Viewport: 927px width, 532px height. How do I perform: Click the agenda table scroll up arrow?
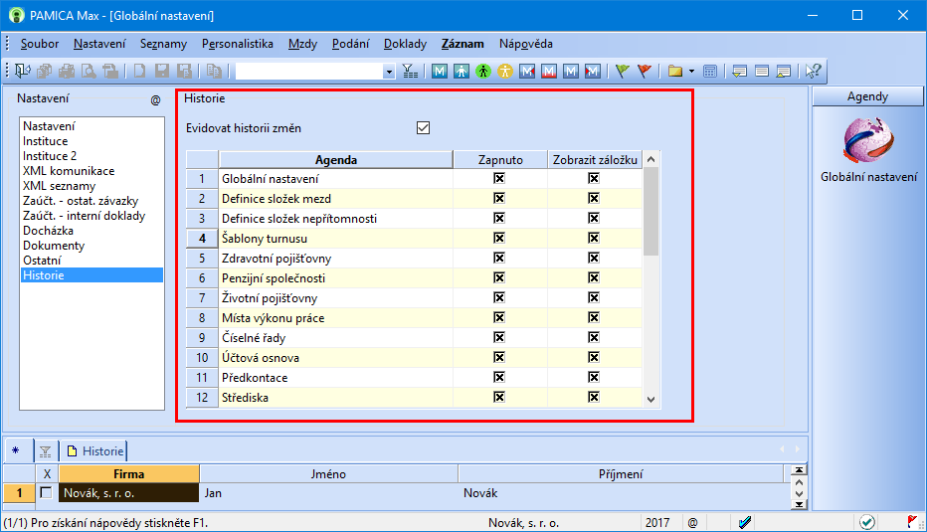pos(650,159)
